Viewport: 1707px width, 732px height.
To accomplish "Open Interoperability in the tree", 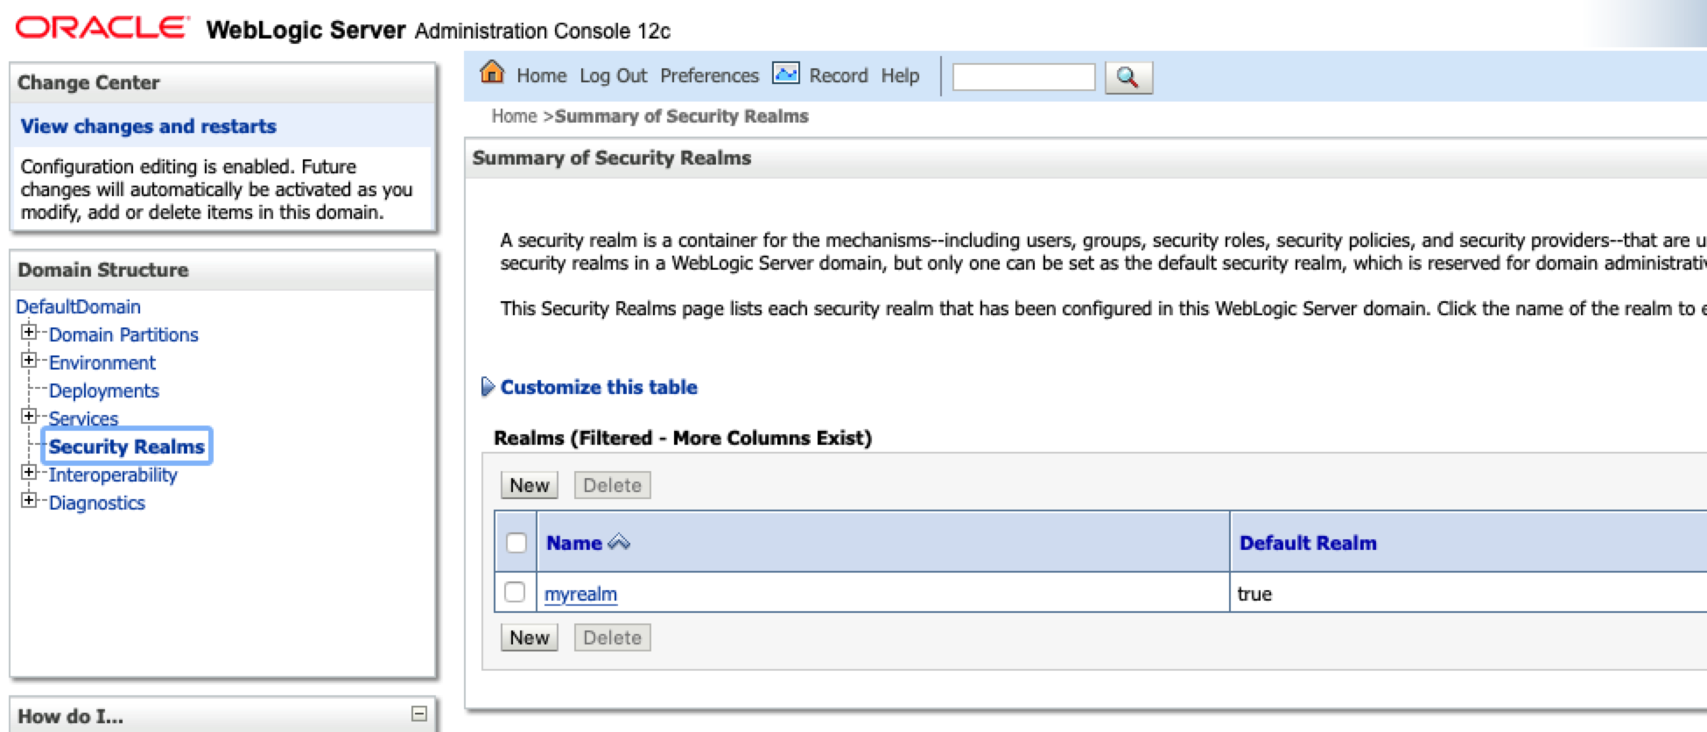I will point(113,475).
